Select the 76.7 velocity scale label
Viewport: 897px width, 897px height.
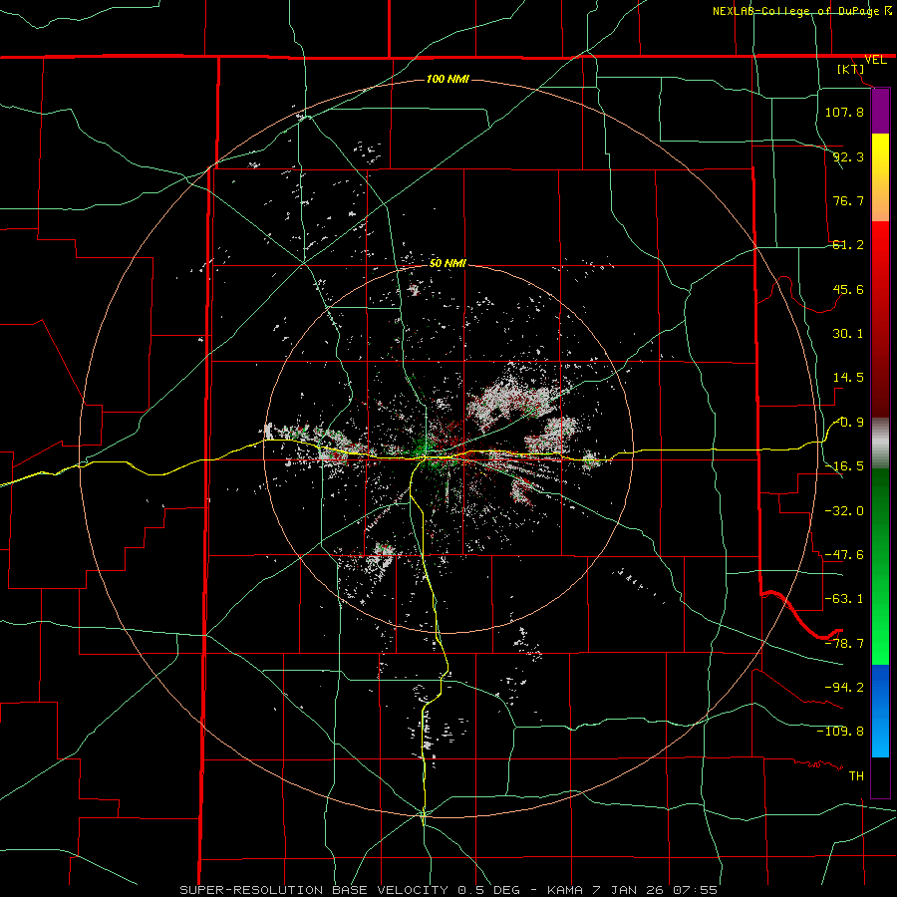click(848, 200)
